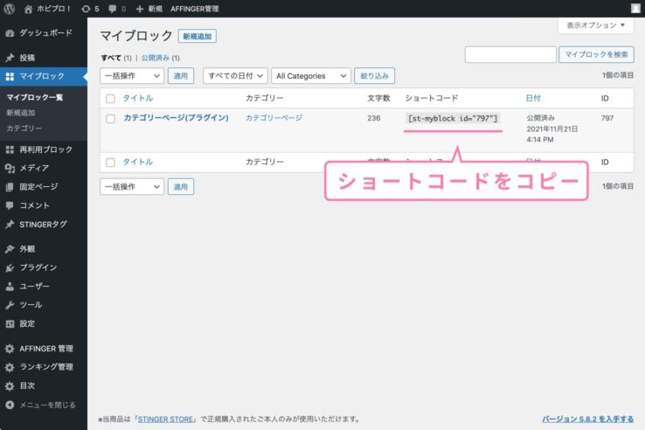This screenshot has height=430, width=645.
Task: Click the 2021年11月21日 date text
Action: [x=552, y=128]
